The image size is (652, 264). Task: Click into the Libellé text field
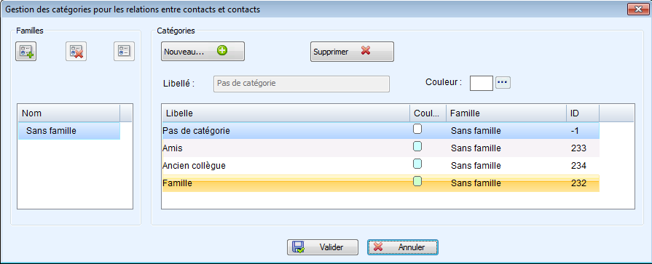pyautogui.click(x=302, y=84)
